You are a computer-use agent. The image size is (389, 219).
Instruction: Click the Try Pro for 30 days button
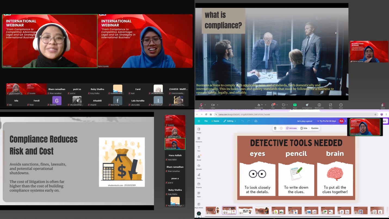tap(326, 121)
